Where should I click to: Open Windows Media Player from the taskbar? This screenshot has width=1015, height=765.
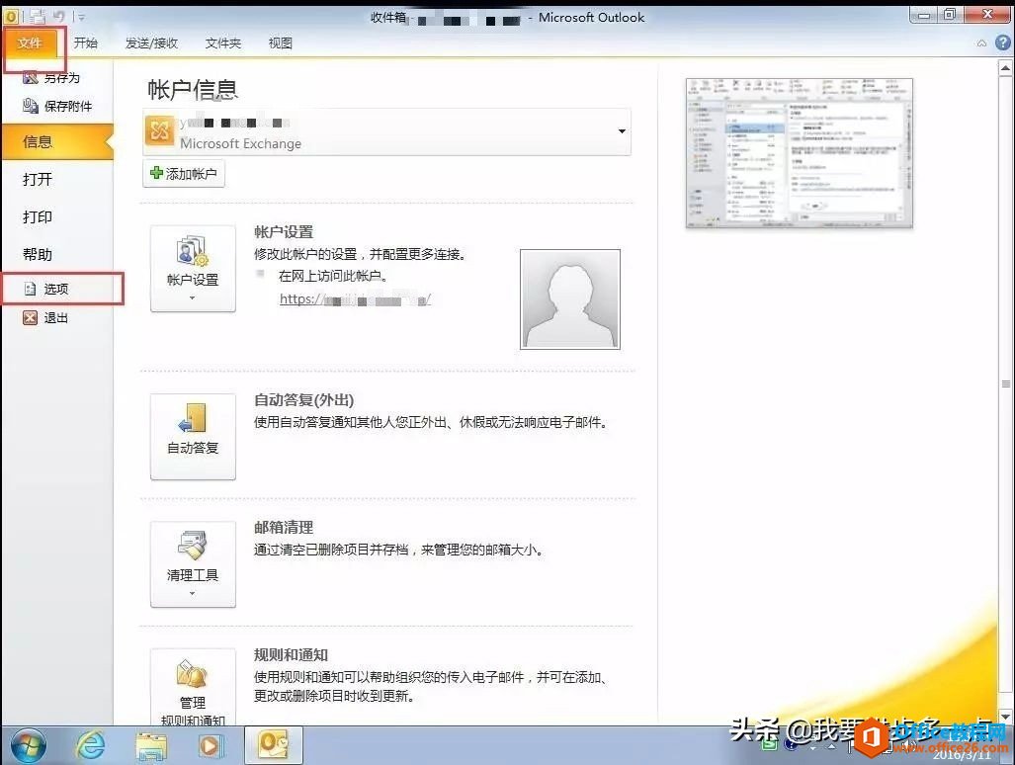coord(210,746)
